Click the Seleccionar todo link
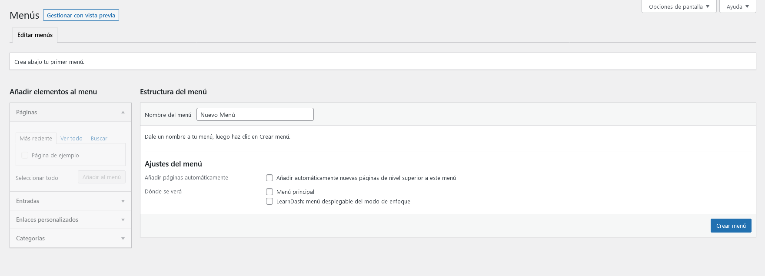765x276 pixels. (37, 178)
